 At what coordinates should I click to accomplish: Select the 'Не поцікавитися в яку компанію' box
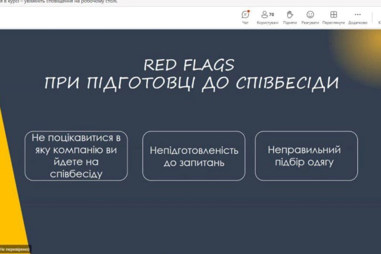pos(76,156)
